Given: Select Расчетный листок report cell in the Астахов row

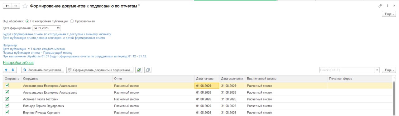Looking at the screenshot, I should 153,99.
